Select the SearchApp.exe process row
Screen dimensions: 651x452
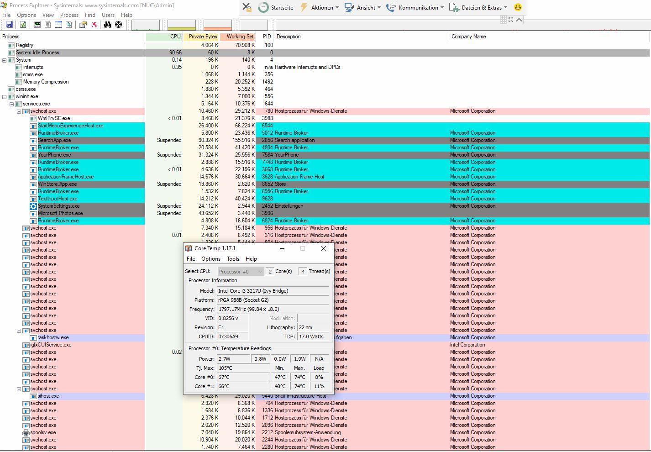point(325,140)
